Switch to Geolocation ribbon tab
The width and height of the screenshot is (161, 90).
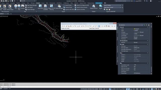point(99,3)
